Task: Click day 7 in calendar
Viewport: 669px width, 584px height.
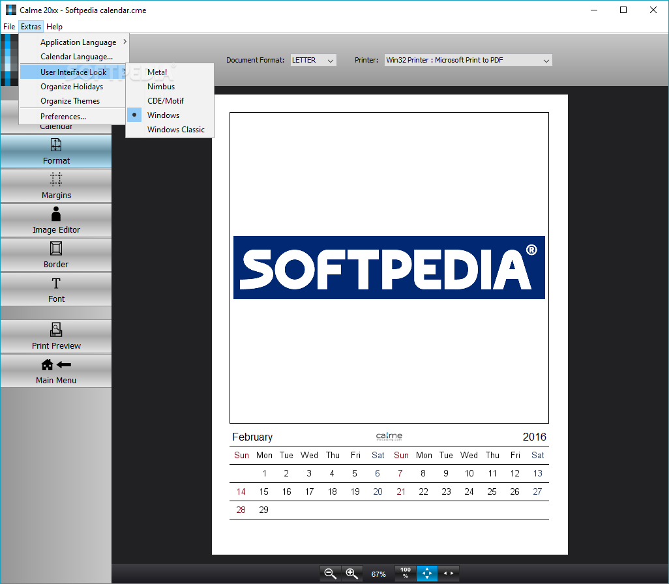Action: coord(400,473)
